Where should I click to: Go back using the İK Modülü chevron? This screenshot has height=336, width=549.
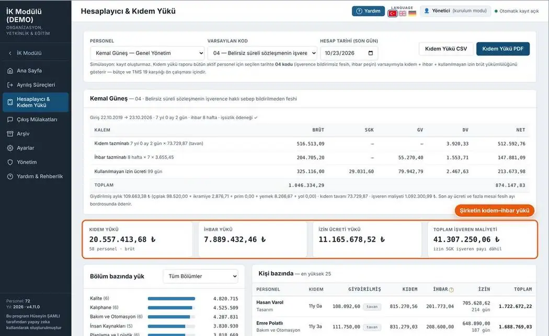tap(10, 53)
